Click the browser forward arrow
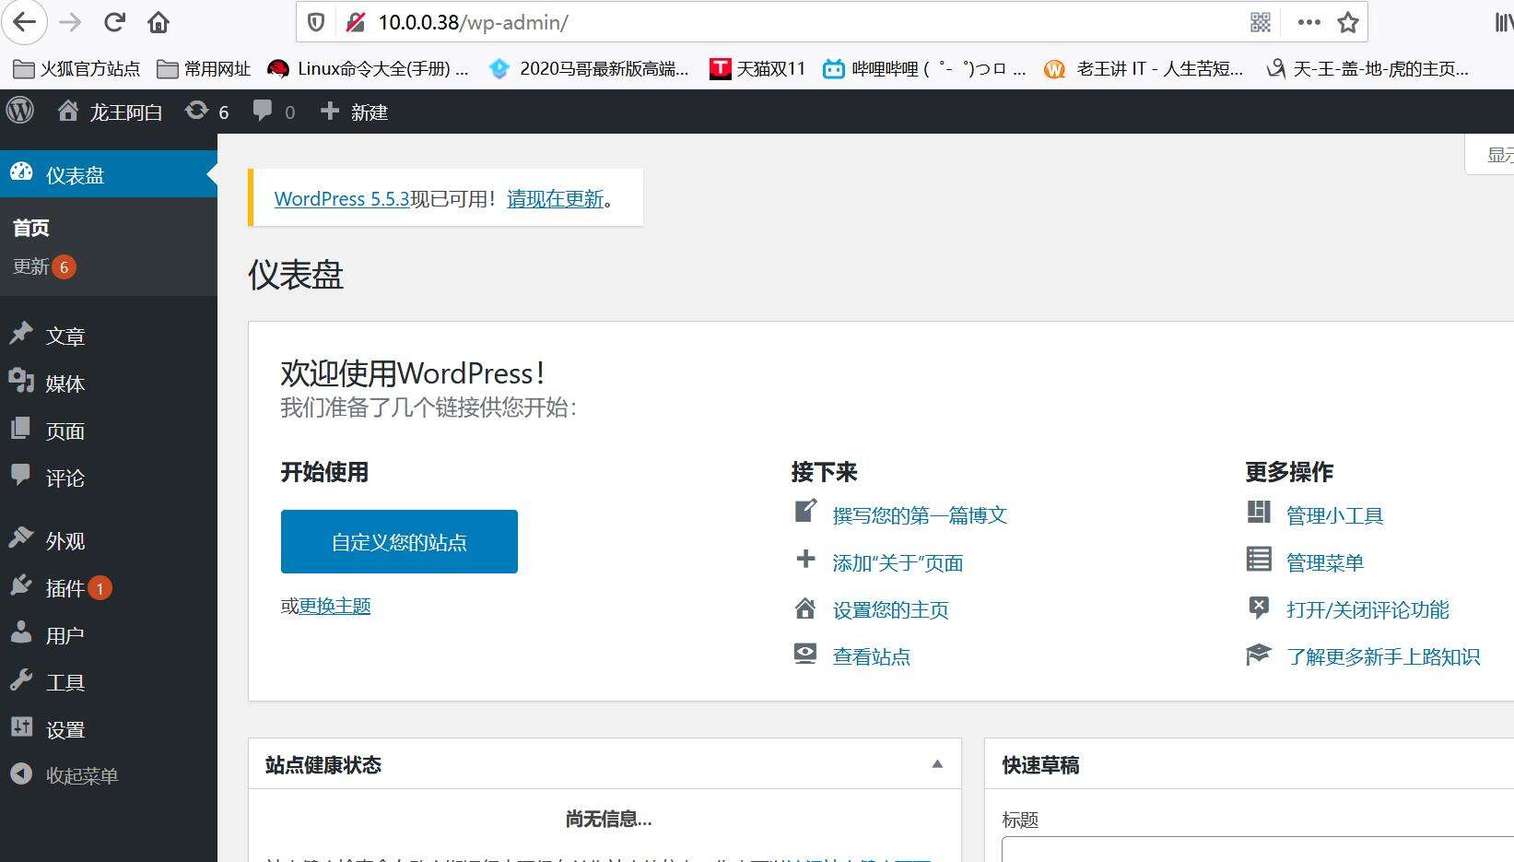This screenshot has width=1514, height=862. [x=70, y=22]
